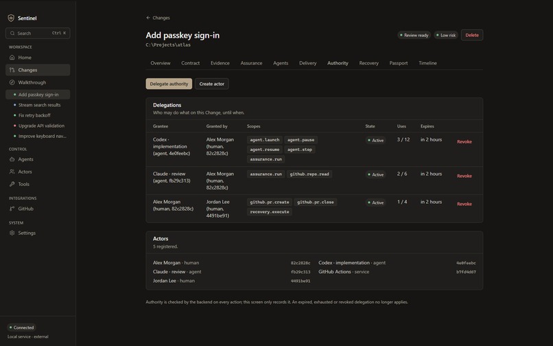Click the Actors people icon

[12, 172]
